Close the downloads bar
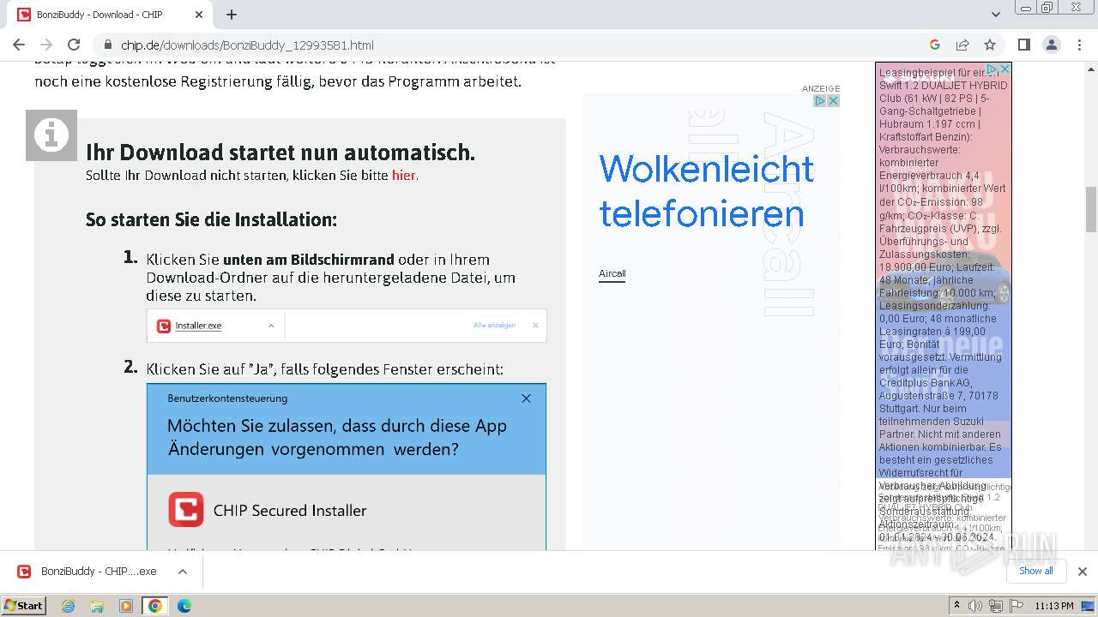 point(1082,572)
